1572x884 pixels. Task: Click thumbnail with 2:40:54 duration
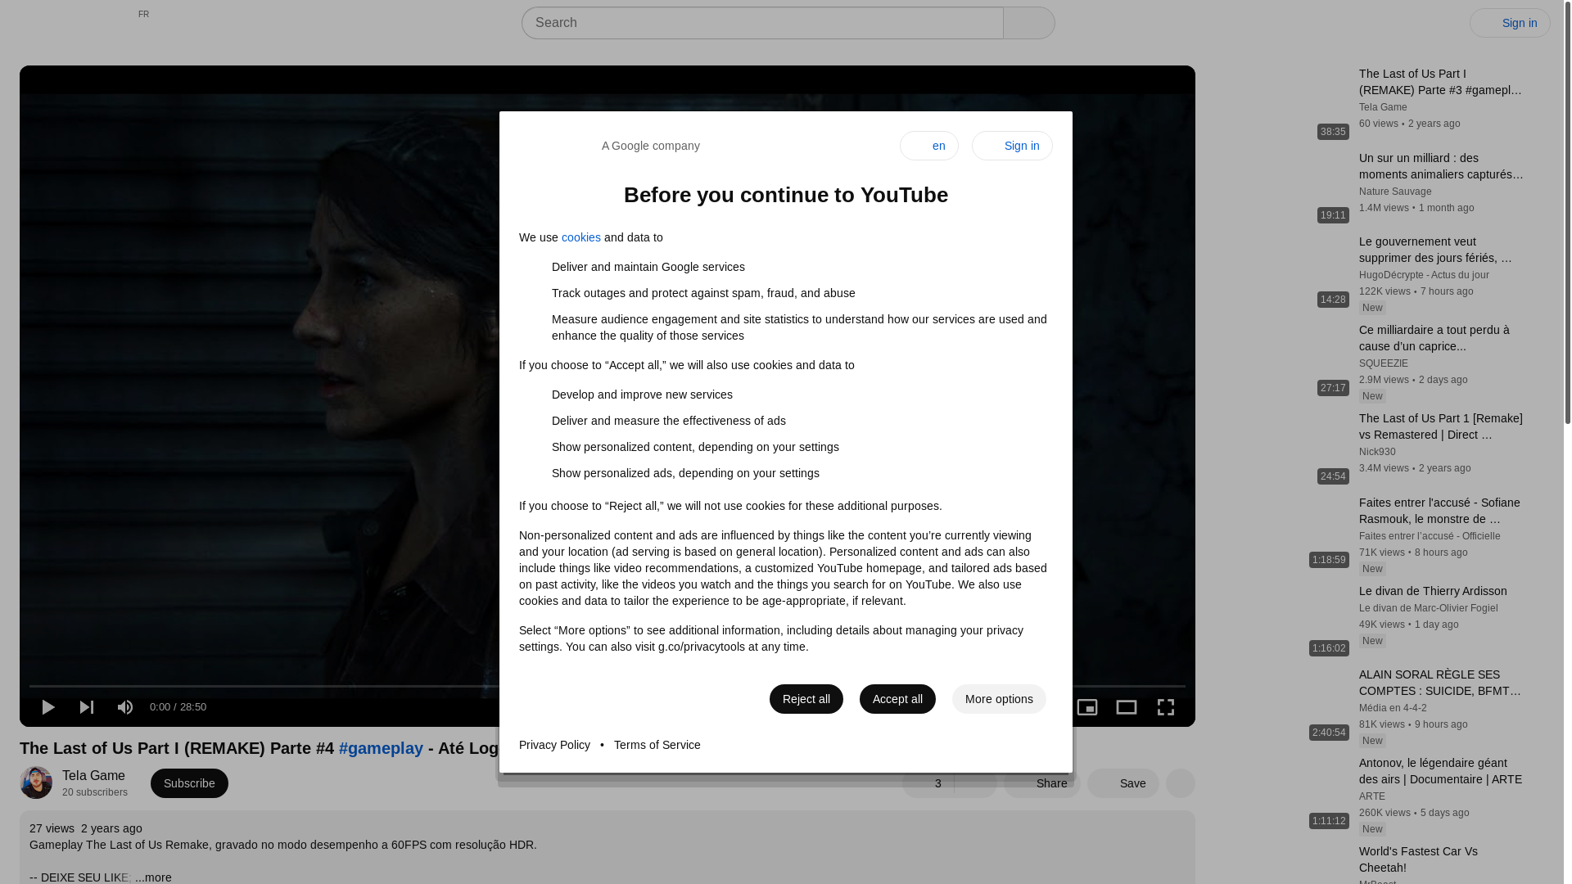[x=1282, y=705]
